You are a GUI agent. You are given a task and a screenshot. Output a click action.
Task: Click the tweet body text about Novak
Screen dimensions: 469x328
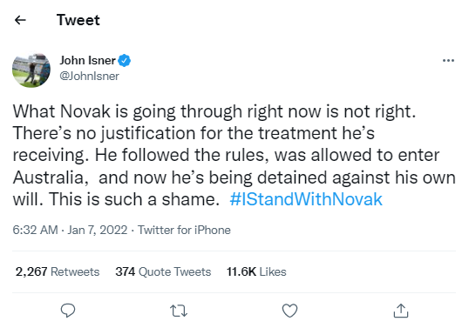[x=234, y=155]
